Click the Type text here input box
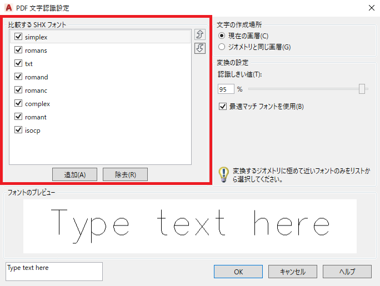 pyautogui.click(x=54, y=272)
